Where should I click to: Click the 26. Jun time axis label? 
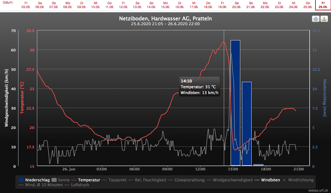point(69,169)
